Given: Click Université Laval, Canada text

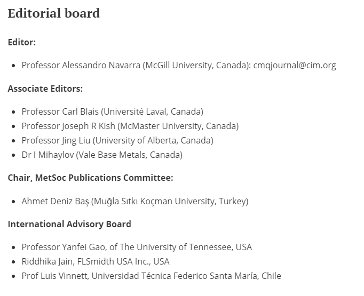Looking at the screenshot, I should (152, 111).
